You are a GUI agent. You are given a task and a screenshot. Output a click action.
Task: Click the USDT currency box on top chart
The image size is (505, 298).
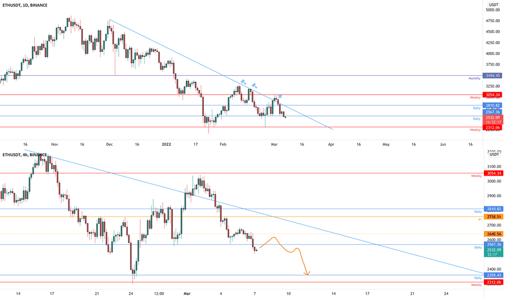(494, 4)
